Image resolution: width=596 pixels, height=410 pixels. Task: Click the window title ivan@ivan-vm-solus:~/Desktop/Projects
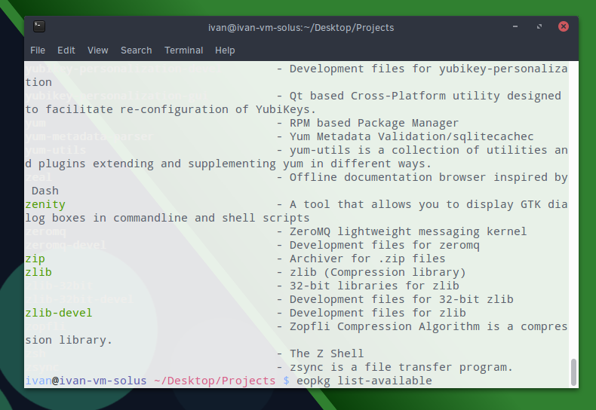(301, 28)
